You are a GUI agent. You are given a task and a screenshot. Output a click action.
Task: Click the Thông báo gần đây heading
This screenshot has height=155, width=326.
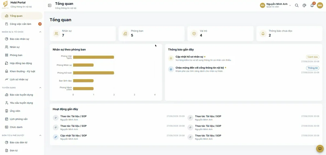181,50
